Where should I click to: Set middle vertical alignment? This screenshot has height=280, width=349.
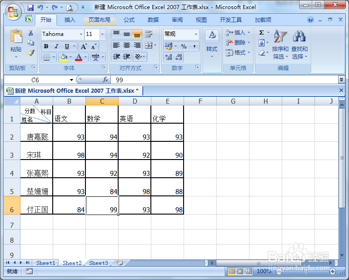coord(127,34)
